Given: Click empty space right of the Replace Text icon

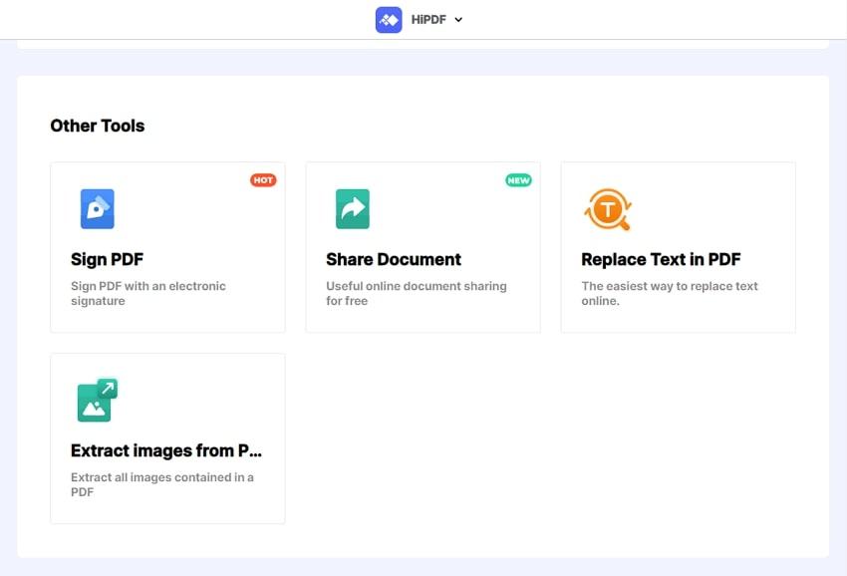Looking at the screenshot, I should 717,209.
